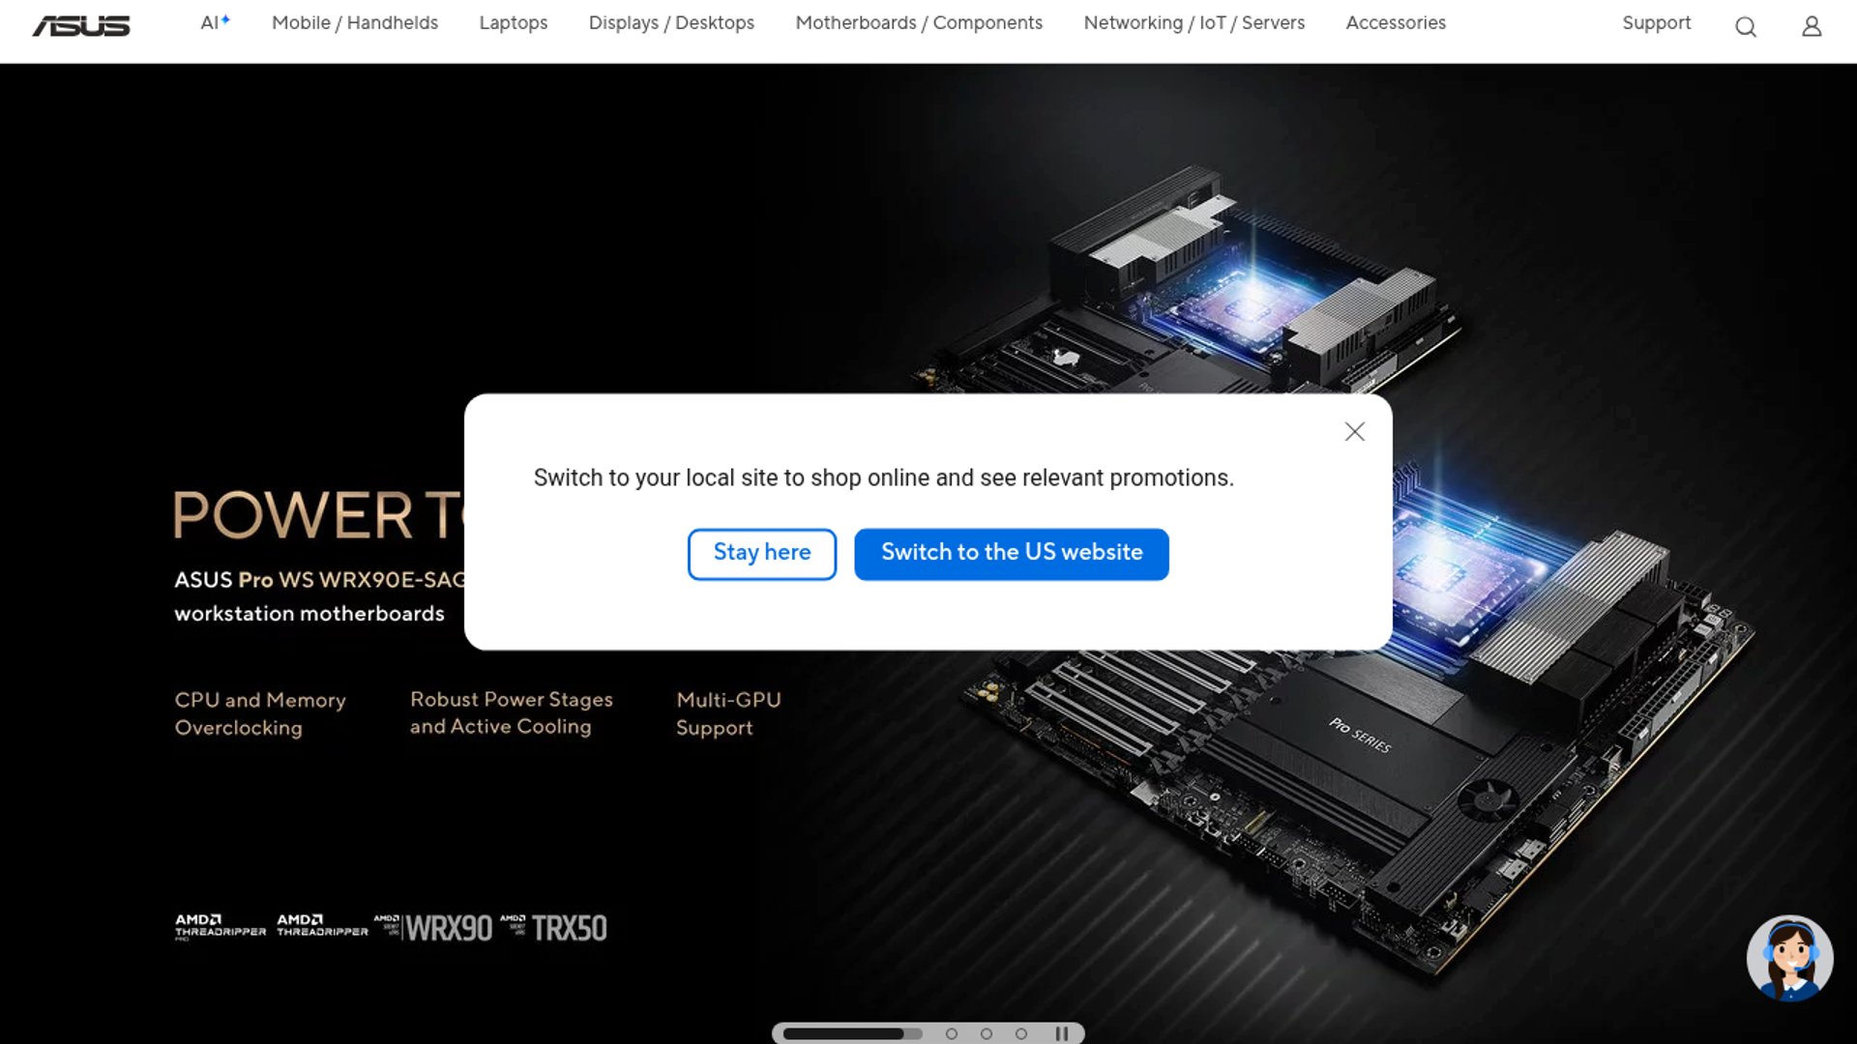Select the third carousel slide dot
The image size is (1857, 1044).
[987, 1033]
